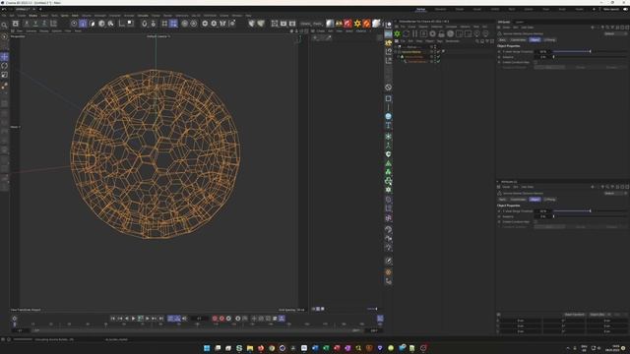Click the Render View clapperboard icon

275,24
